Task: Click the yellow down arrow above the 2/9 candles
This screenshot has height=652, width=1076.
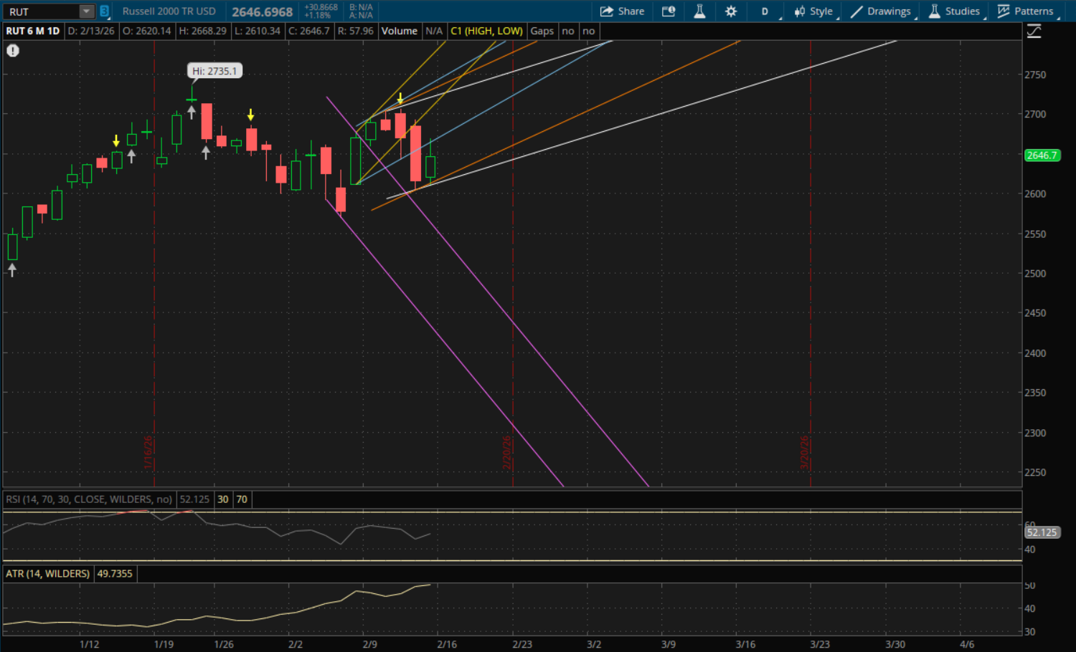Action: pyautogui.click(x=400, y=98)
